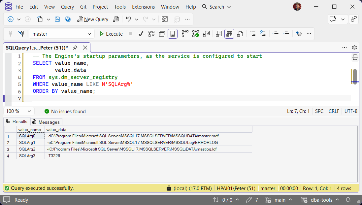The image size is (362, 205).
Task: Execute the query
Action: [111, 34]
